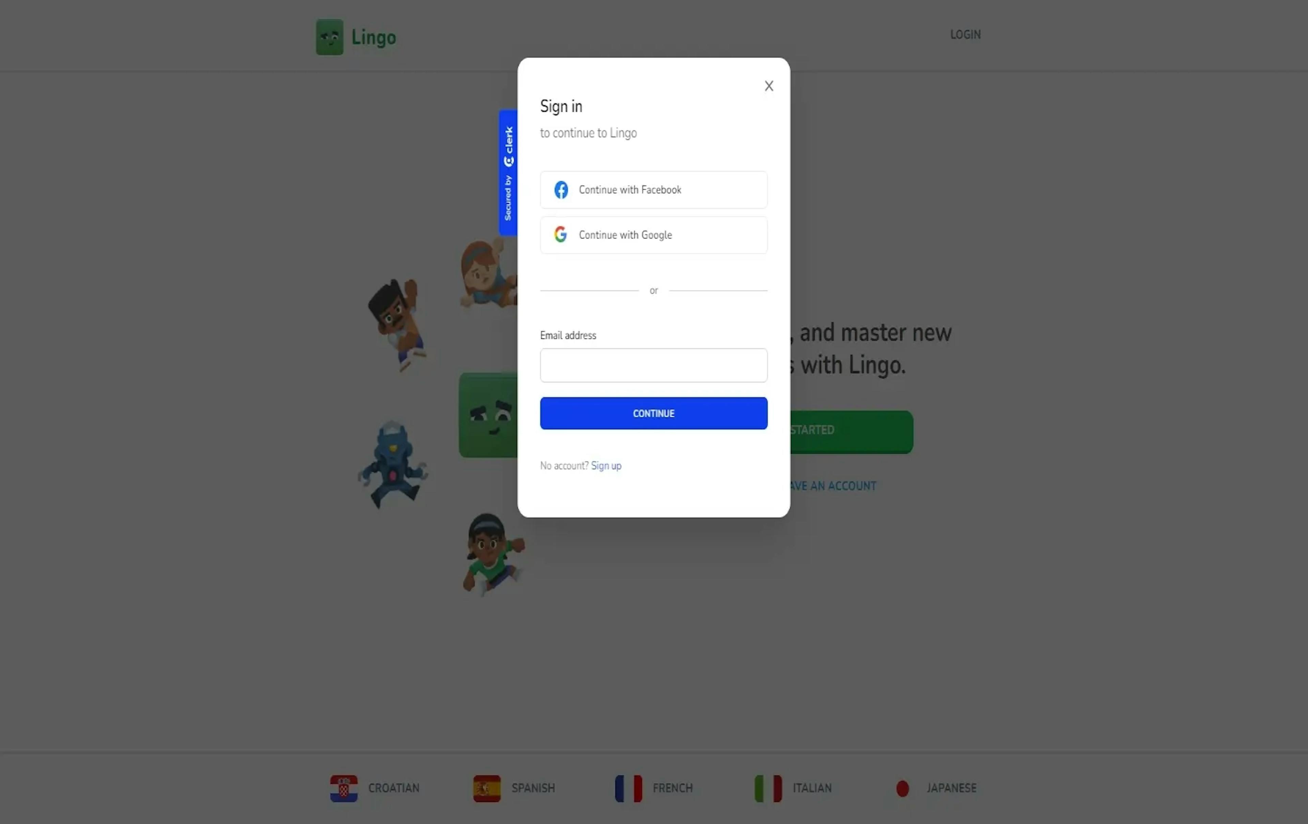The image size is (1308, 824).
Task: Close the Sign in dialog
Action: (769, 85)
